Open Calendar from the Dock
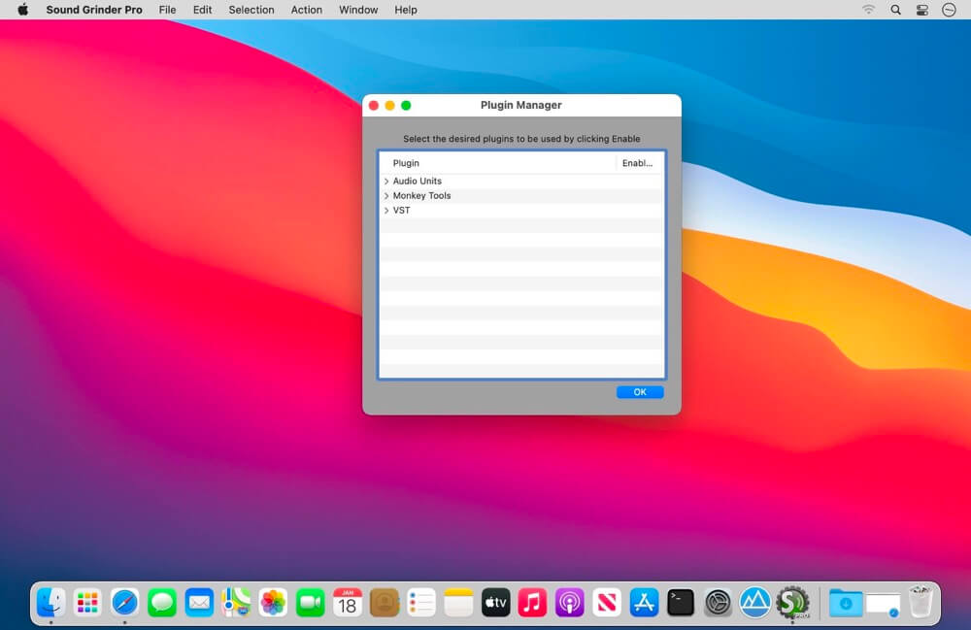Screen dimensions: 971x630 point(348,602)
